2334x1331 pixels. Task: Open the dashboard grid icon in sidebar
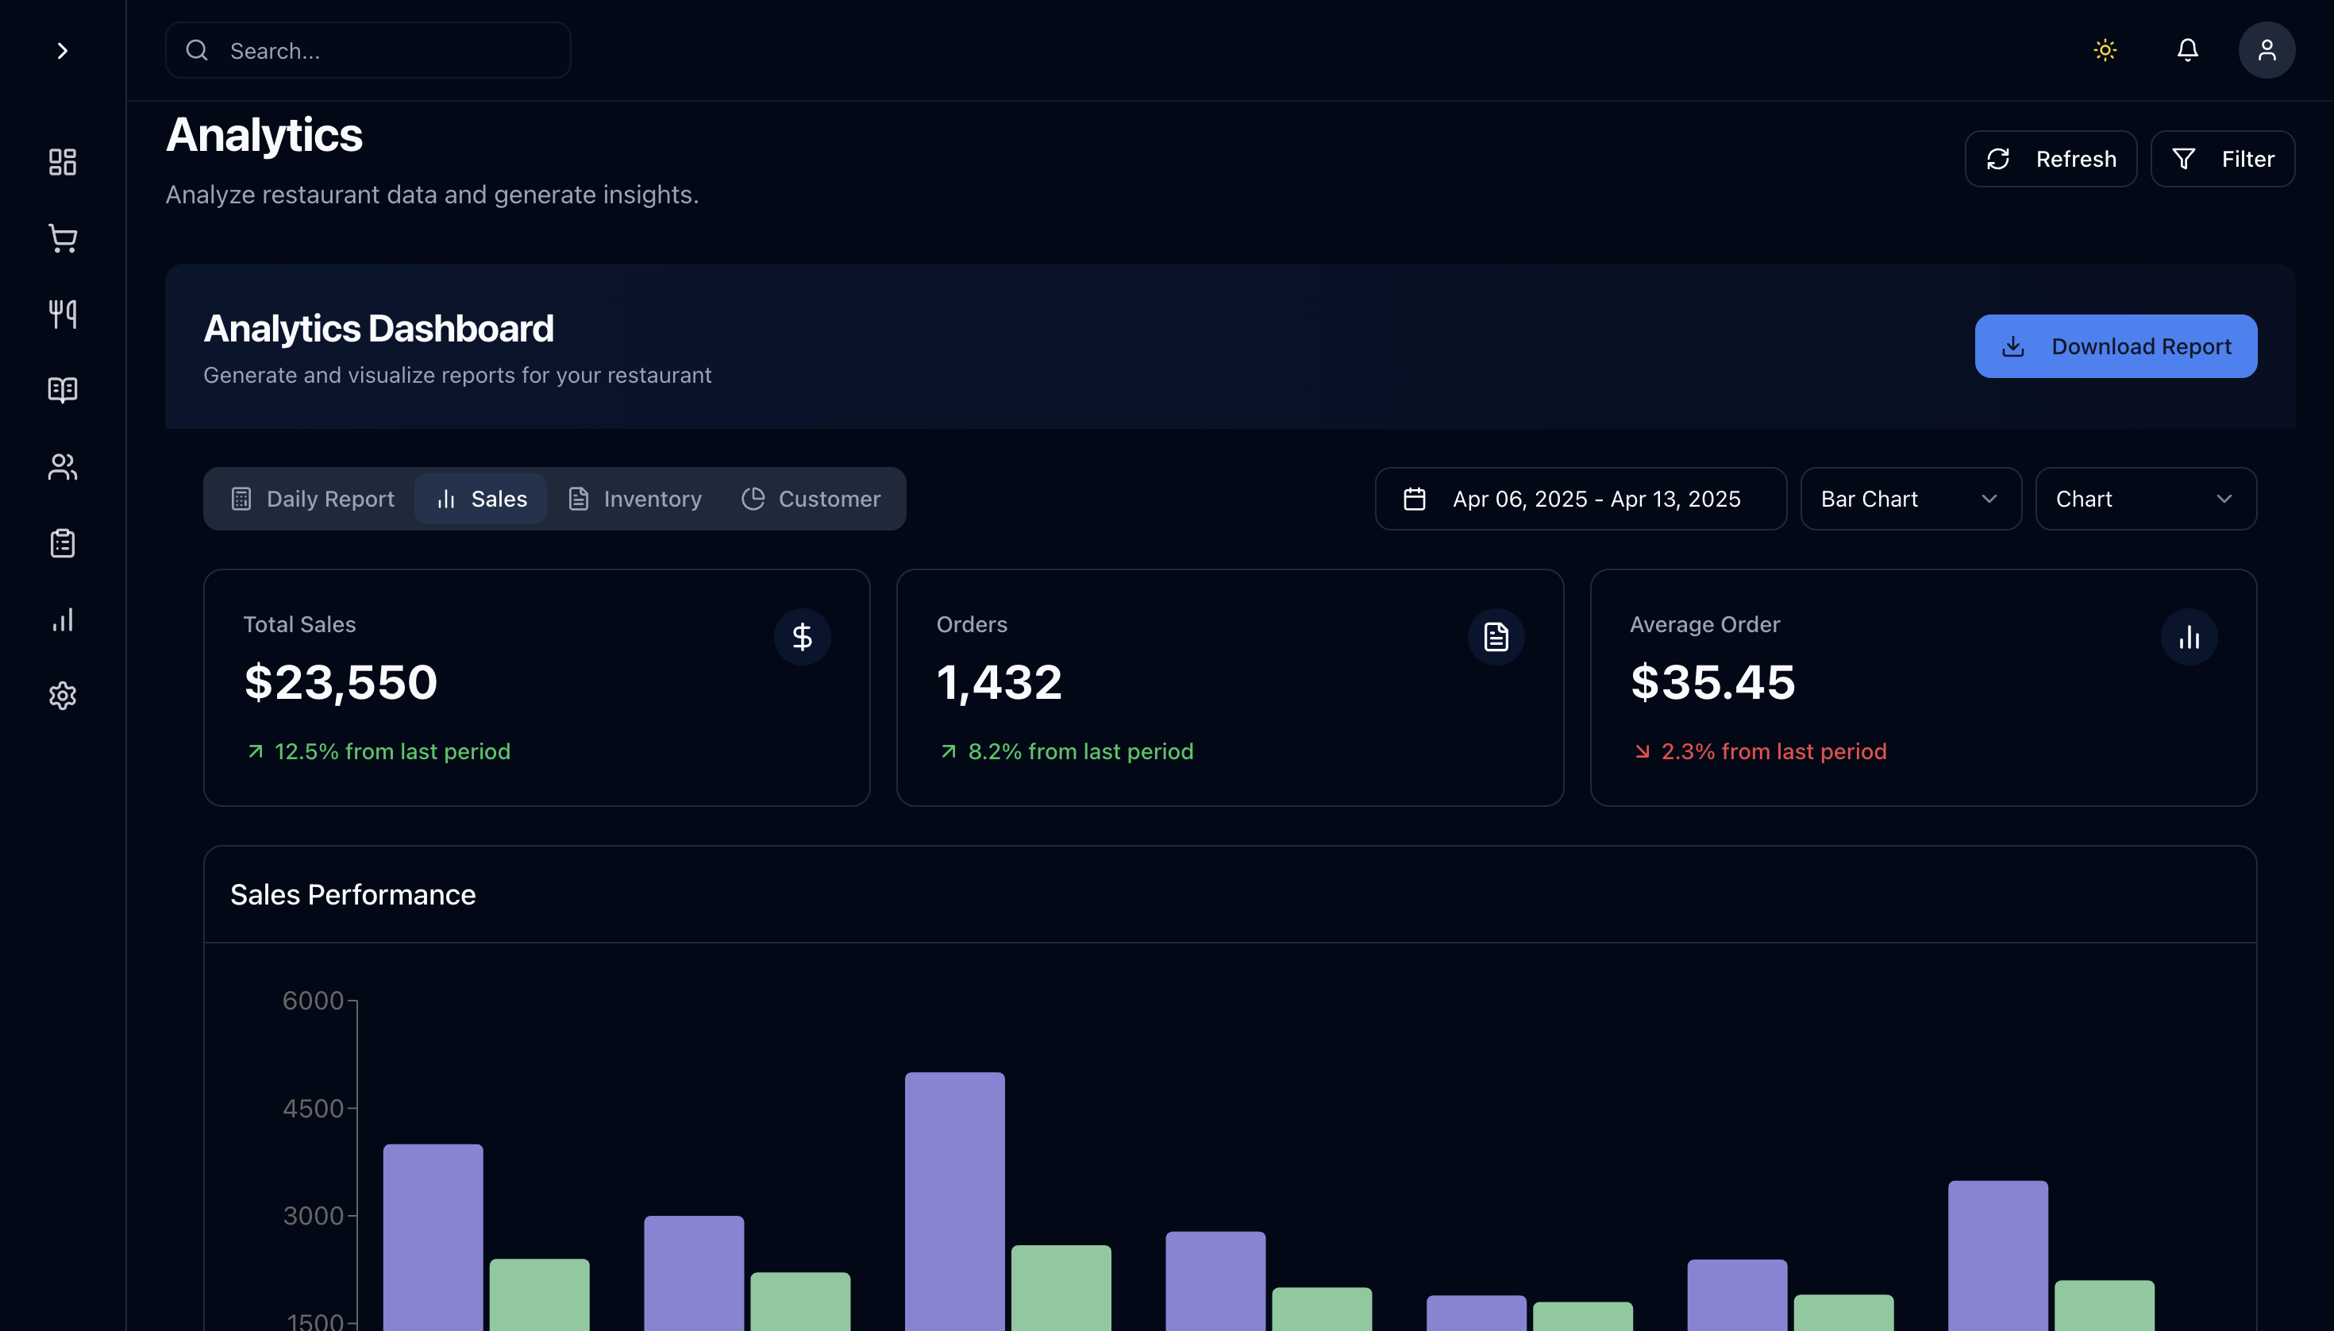pos(62,162)
